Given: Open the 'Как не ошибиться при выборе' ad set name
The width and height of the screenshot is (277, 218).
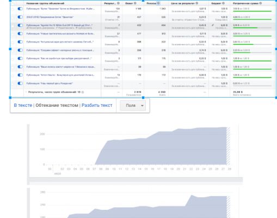Looking at the screenshot, I should pos(59,58).
